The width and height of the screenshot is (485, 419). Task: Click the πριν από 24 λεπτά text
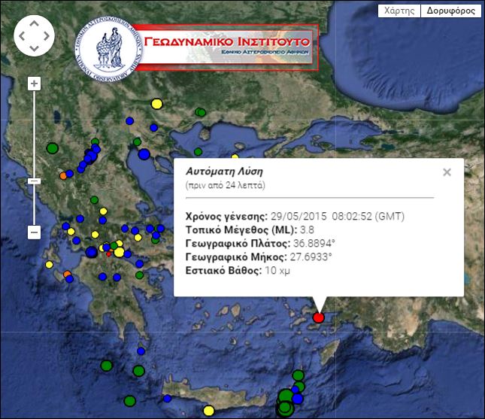point(225,185)
